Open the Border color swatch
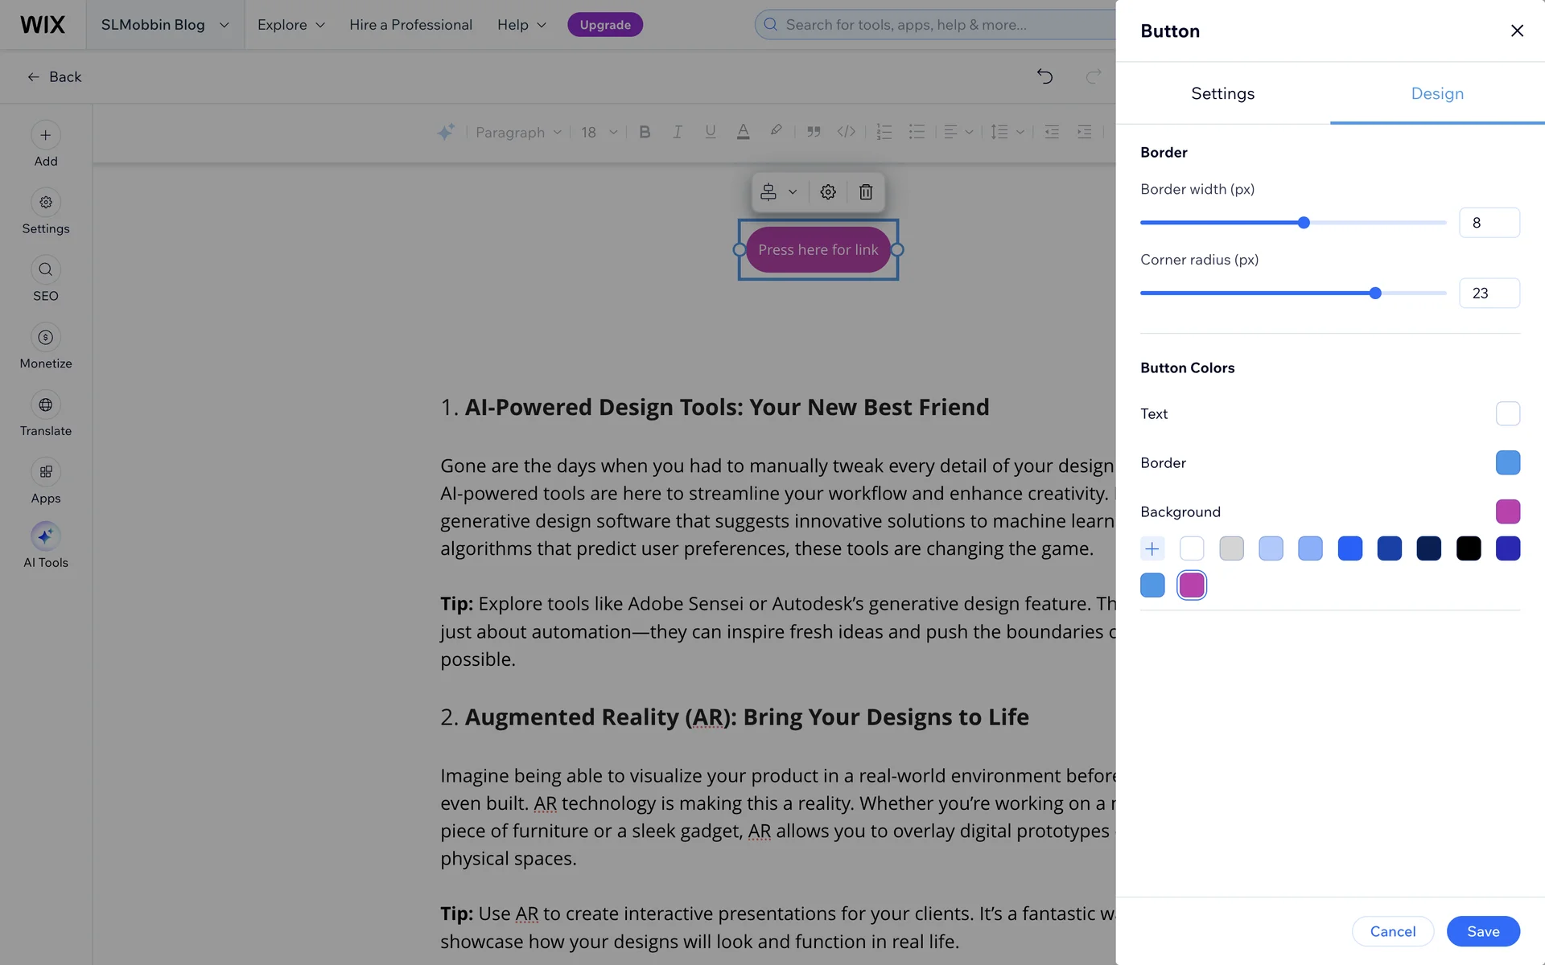Viewport: 1545px width, 965px height. tap(1507, 462)
